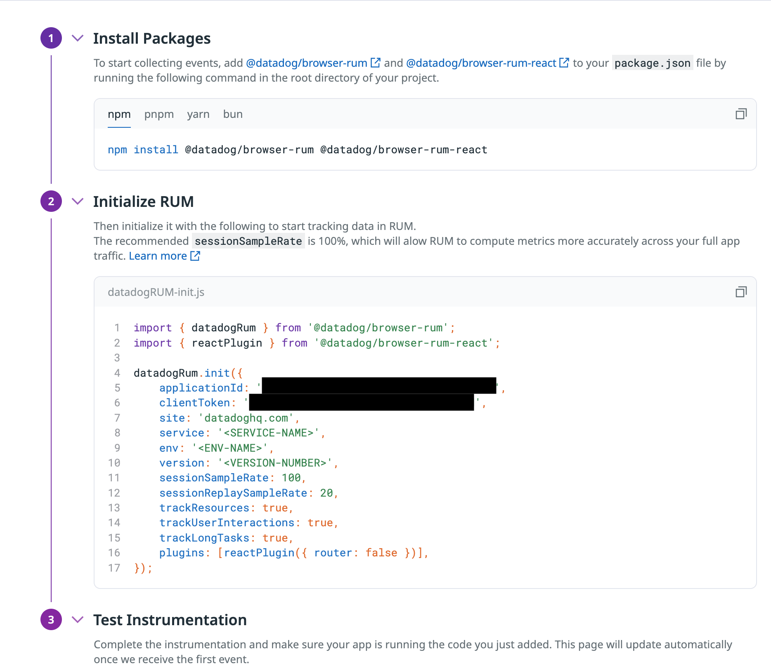Open the @datadog/browser-rum-react link
Image resolution: width=771 pixels, height=666 pixels.
[x=481, y=63]
